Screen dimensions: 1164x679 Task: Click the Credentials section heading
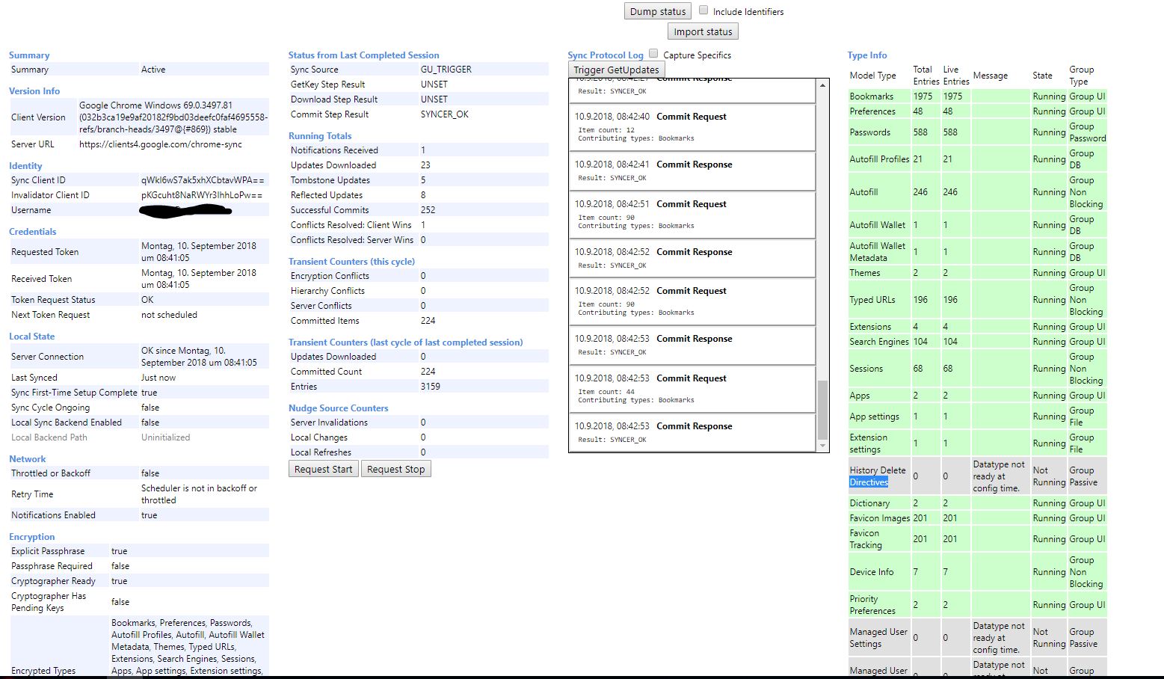[33, 232]
